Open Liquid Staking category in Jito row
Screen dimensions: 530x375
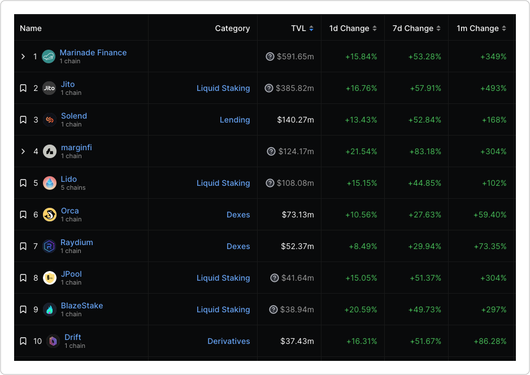223,89
